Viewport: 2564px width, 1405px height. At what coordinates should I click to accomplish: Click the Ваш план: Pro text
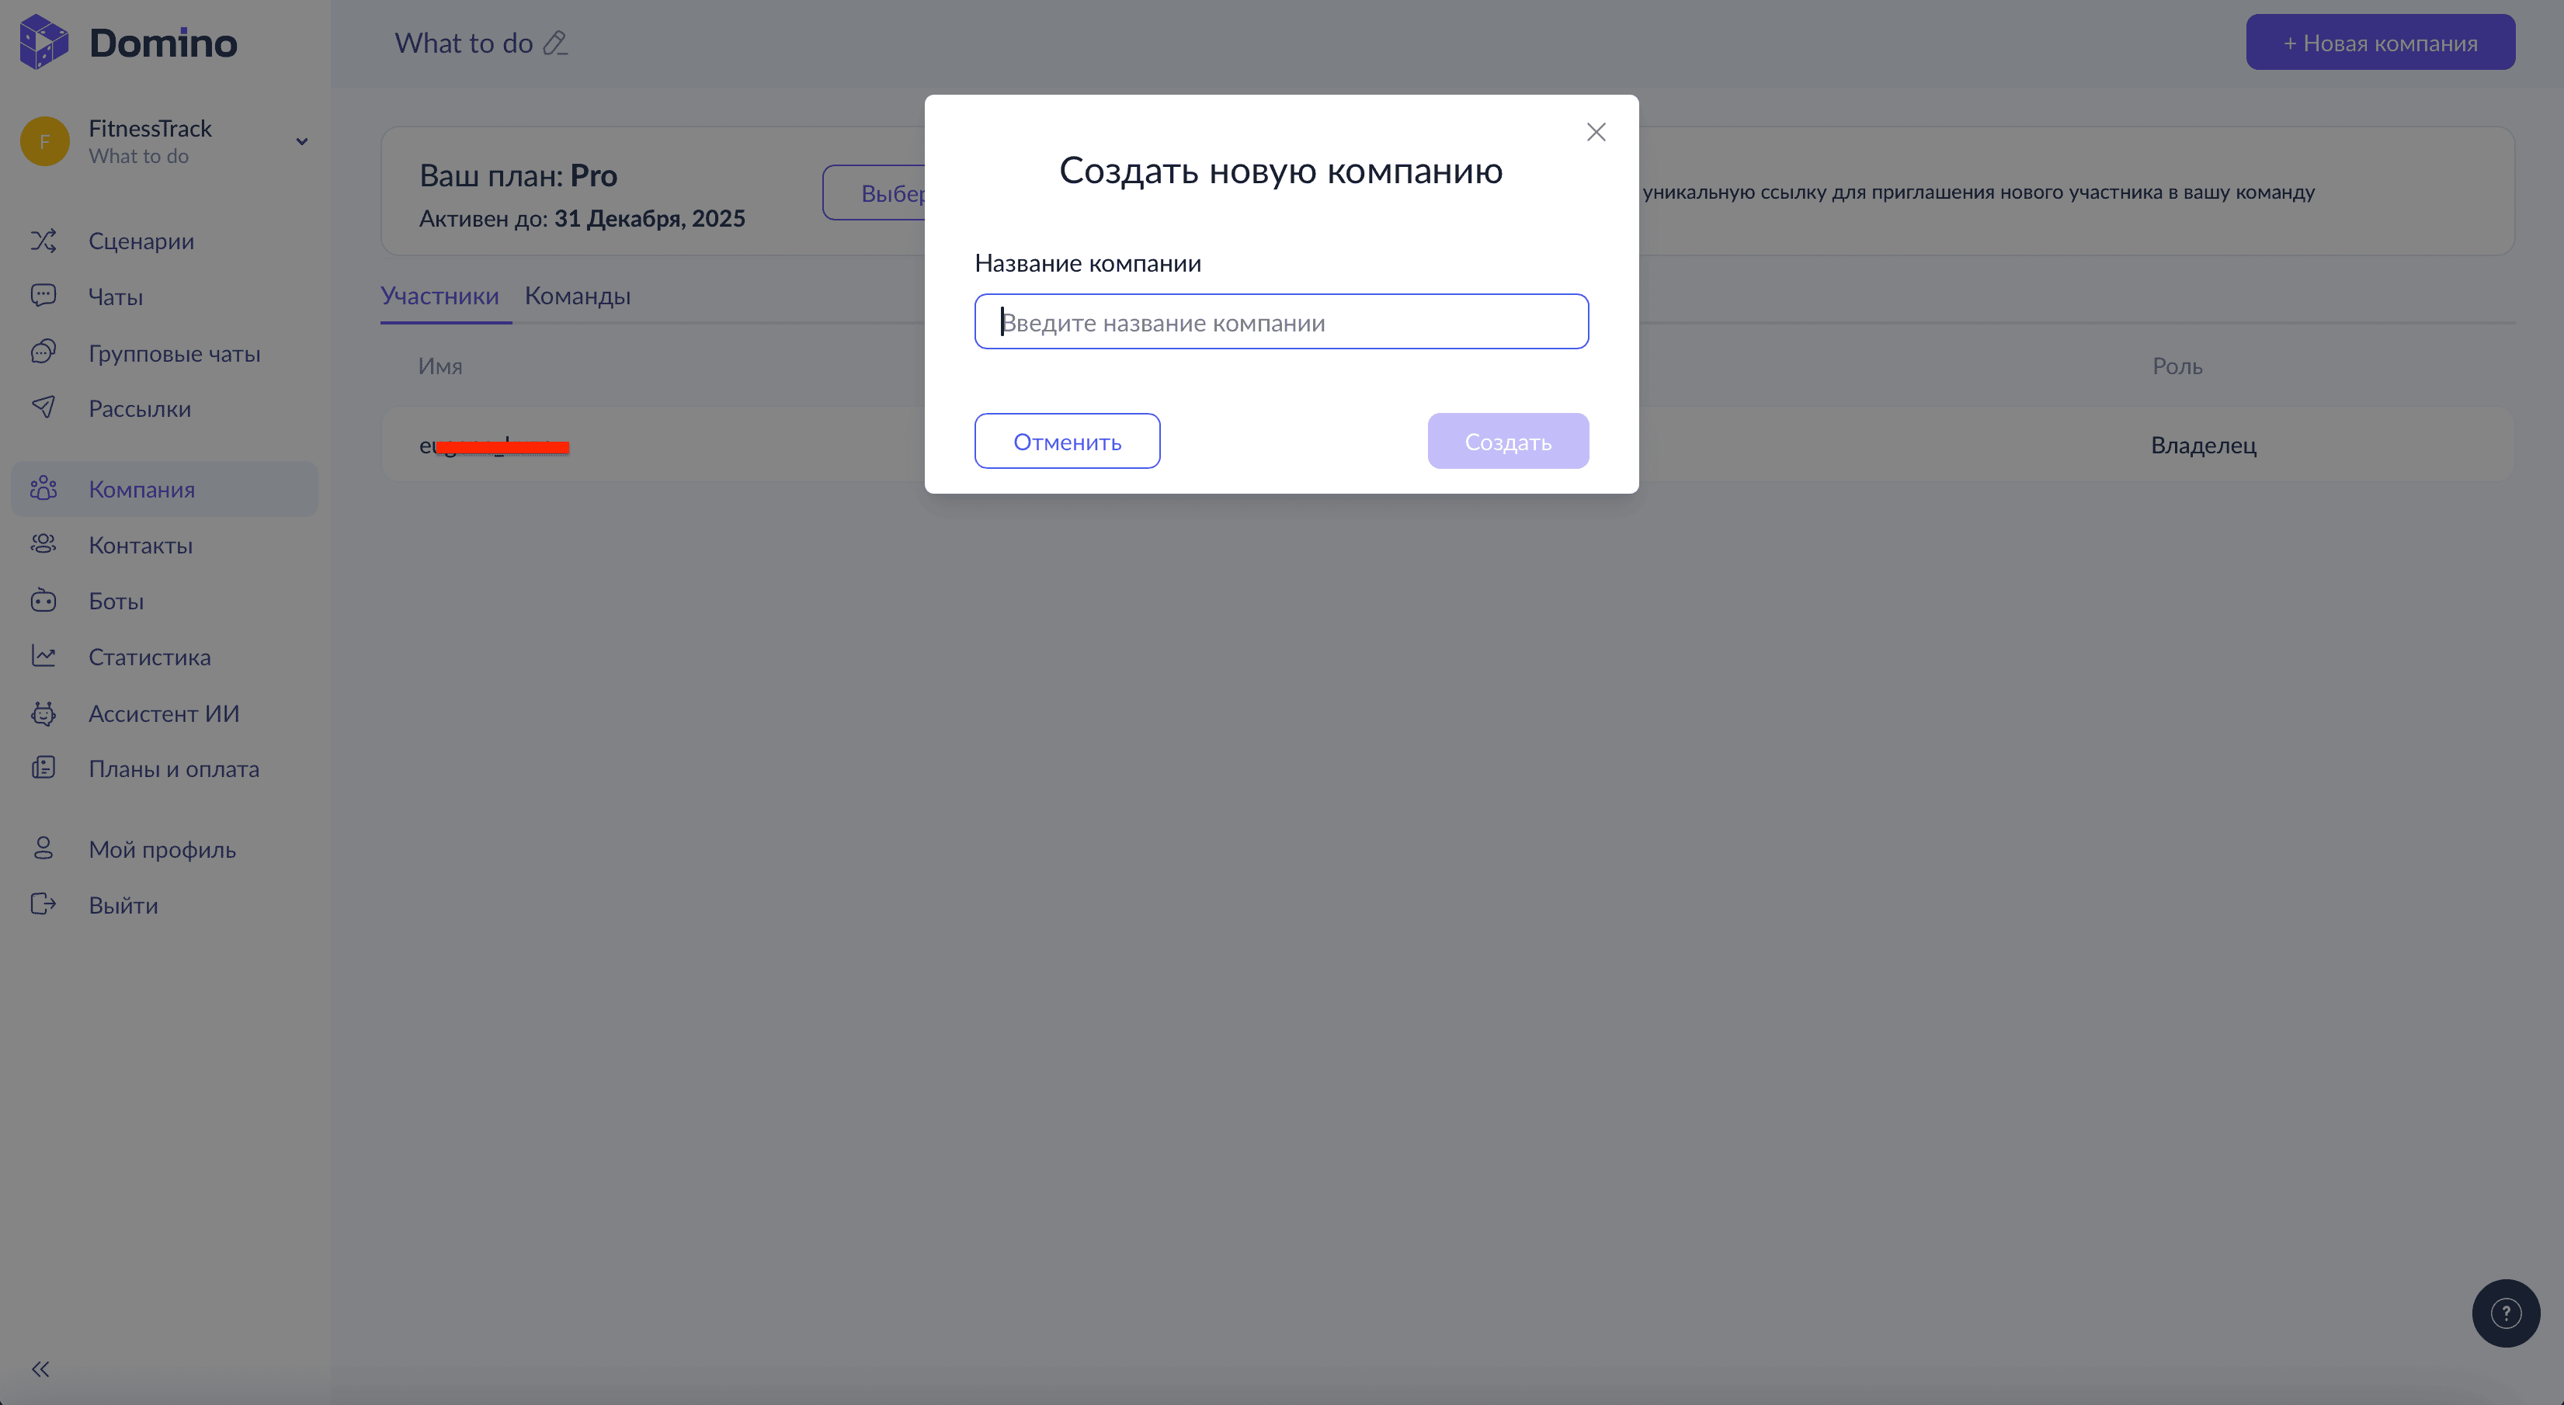coord(518,175)
